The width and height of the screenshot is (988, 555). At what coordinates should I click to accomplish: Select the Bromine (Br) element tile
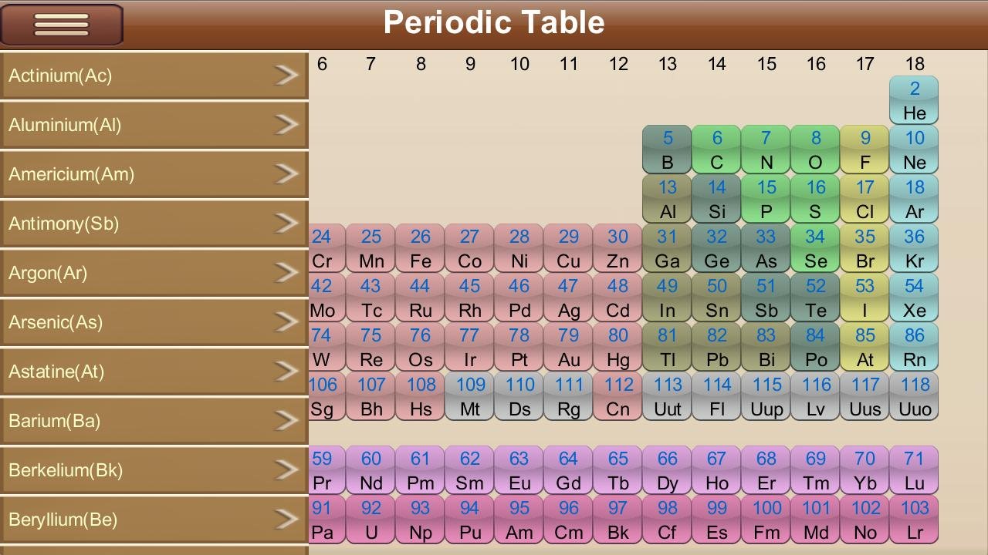864,248
